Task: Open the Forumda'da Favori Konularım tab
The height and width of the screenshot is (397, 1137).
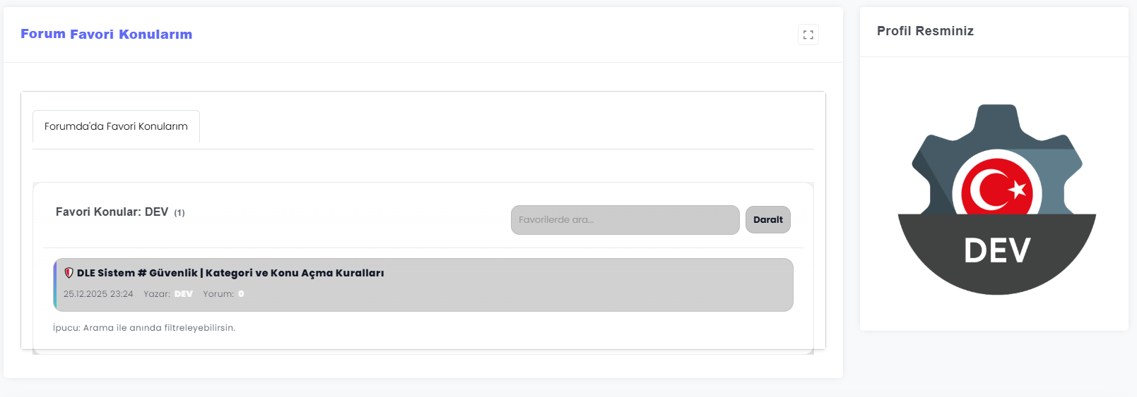Action: pyautogui.click(x=116, y=126)
